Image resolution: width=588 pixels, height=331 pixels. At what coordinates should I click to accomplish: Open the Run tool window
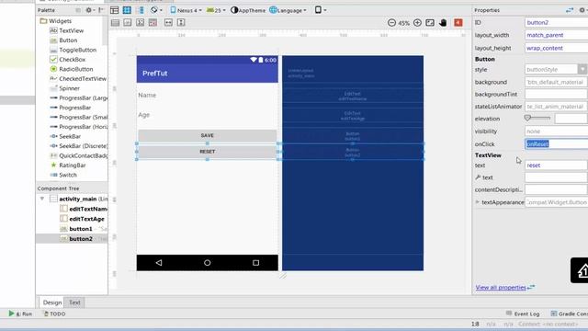click(20, 314)
